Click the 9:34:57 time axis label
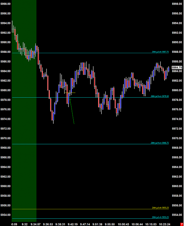The image size is (184, 226). tap(36, 225)
